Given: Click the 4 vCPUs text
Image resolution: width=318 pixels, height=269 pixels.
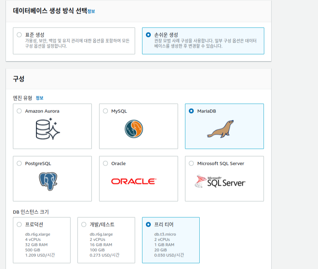Looking at the screenshot, I should pos(33,239).
